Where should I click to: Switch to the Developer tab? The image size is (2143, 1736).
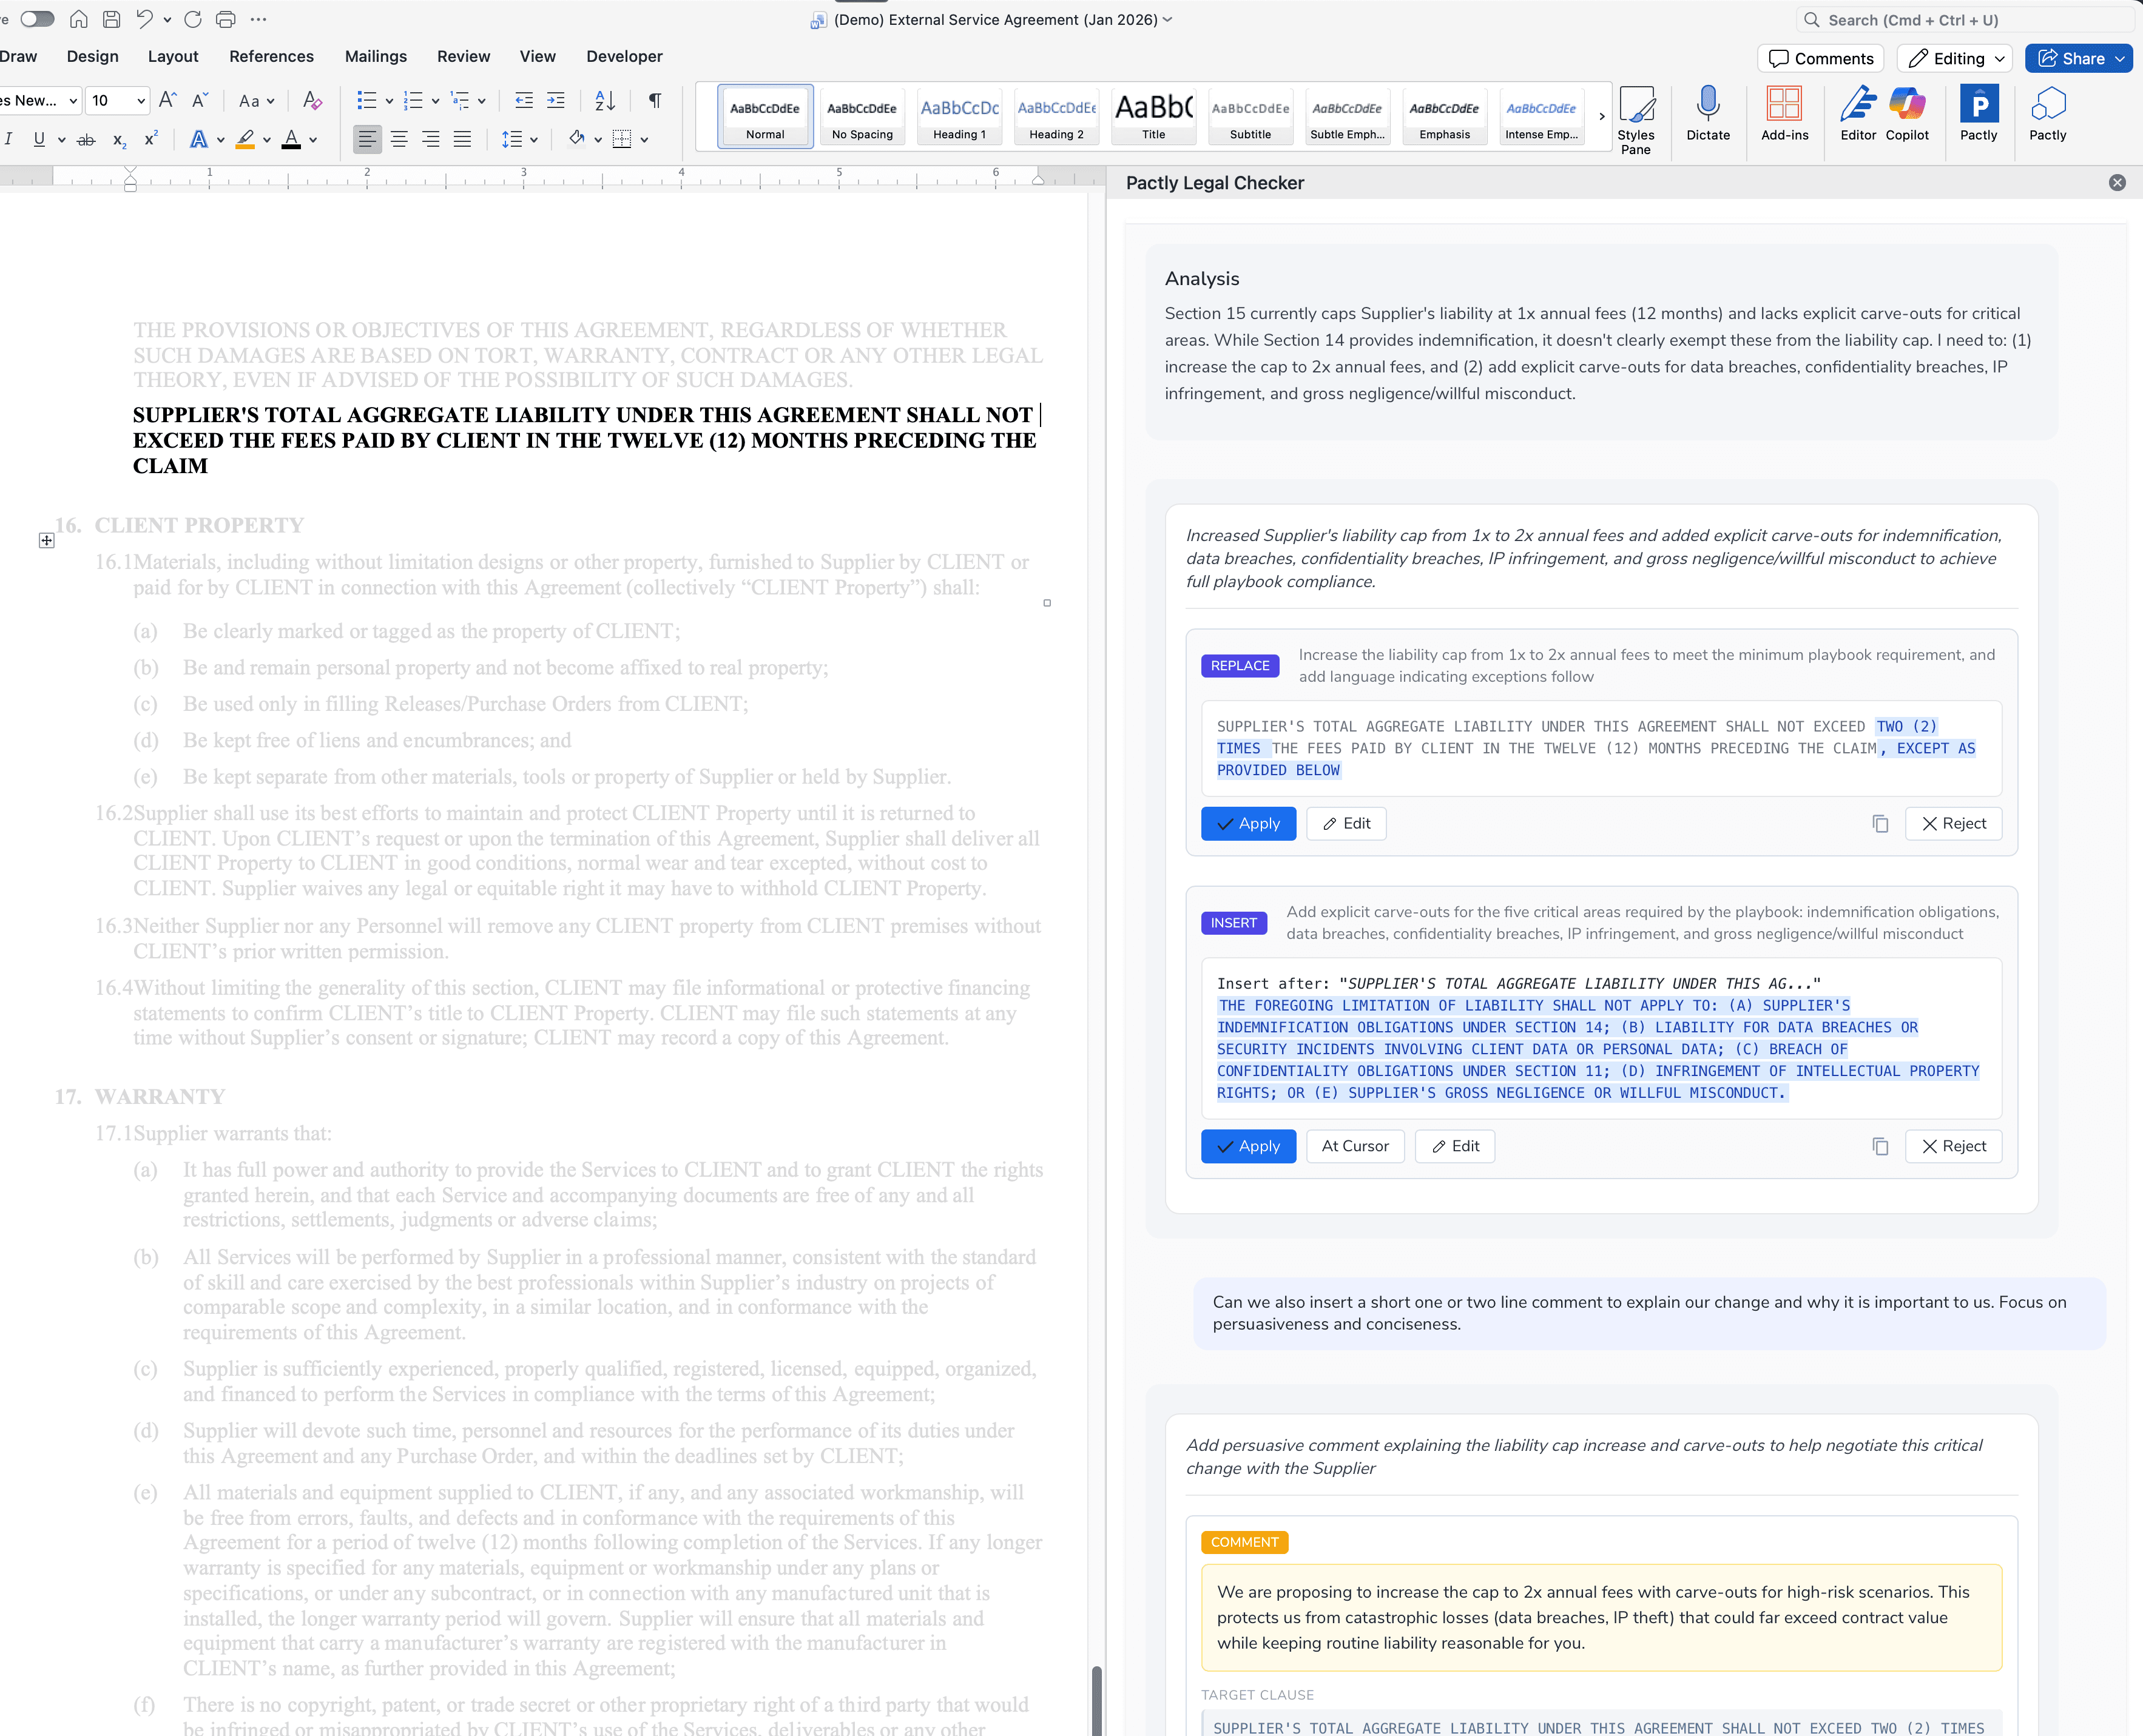(624, 56)
